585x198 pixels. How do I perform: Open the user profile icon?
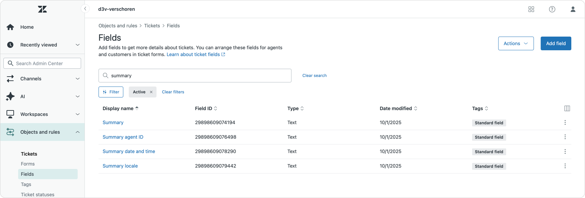(x=573, y=9)
